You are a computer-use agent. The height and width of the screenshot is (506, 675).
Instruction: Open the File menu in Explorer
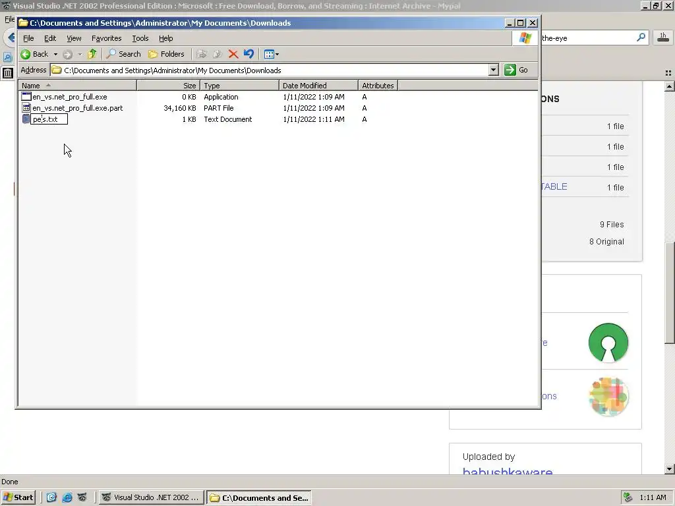pyautogui.click(x=28, y=38)
